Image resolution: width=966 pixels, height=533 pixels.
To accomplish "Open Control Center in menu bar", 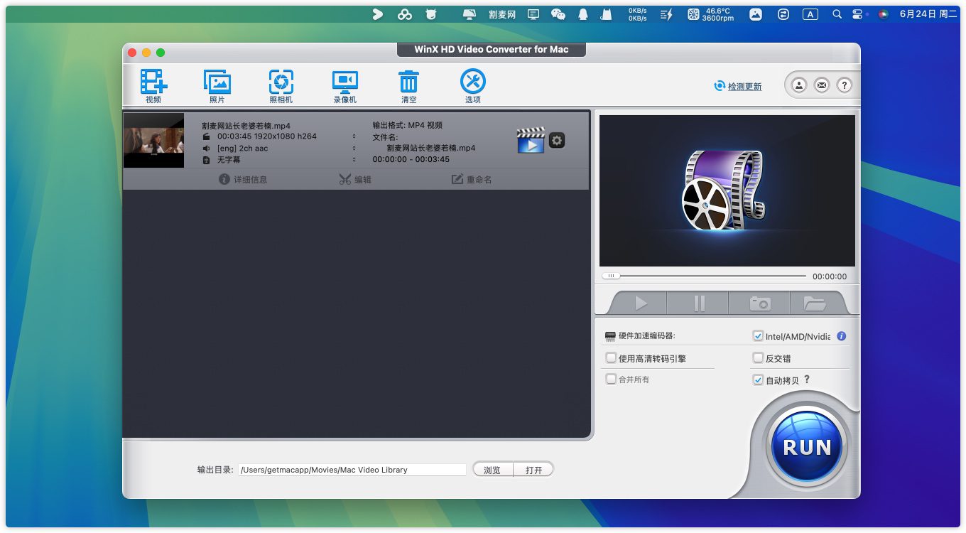I will click(x=858, y=14).
